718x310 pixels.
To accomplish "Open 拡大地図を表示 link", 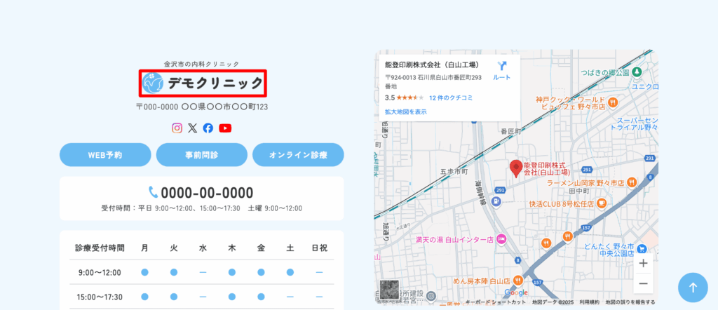I will (x=405, y=112).
